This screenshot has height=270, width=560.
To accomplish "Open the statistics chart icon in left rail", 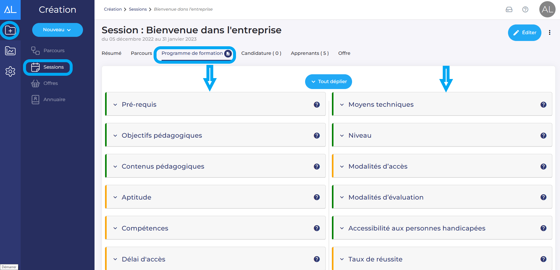I will tap(10, 51).
